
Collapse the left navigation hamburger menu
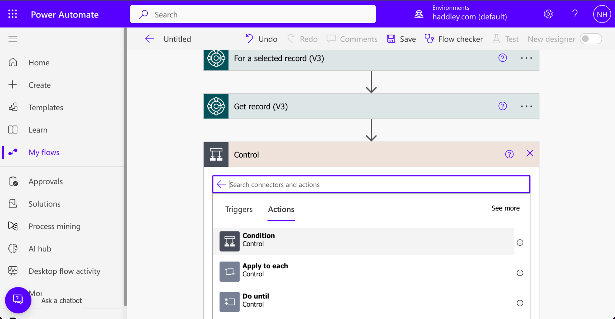click(x=13, y=39)
